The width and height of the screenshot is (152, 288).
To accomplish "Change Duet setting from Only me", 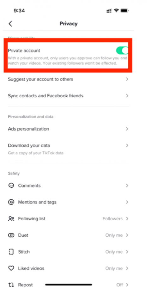I will coord(117,235).
